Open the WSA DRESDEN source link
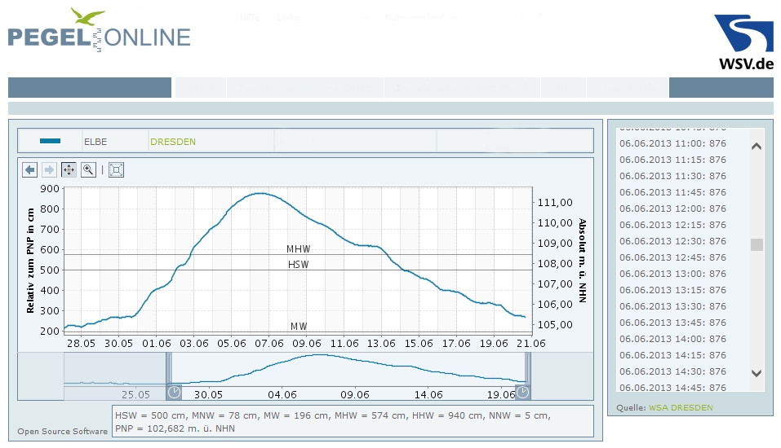This screenshot has height=448, width=781. 681,407
